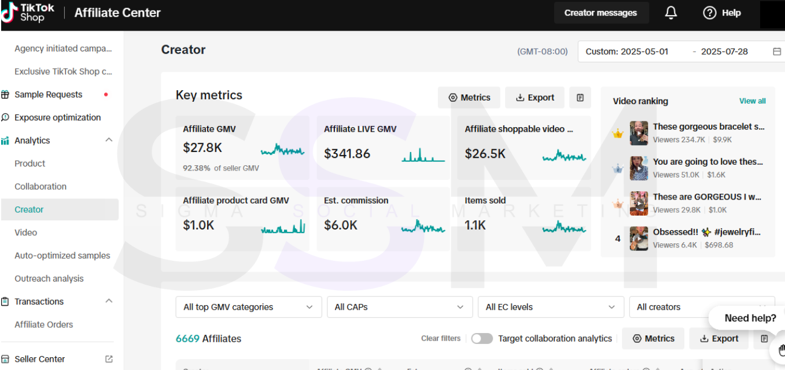Select Exclusive TikTok Shop menu item
The height and width of the screenshot is (370, 785).
click(63, 72)
